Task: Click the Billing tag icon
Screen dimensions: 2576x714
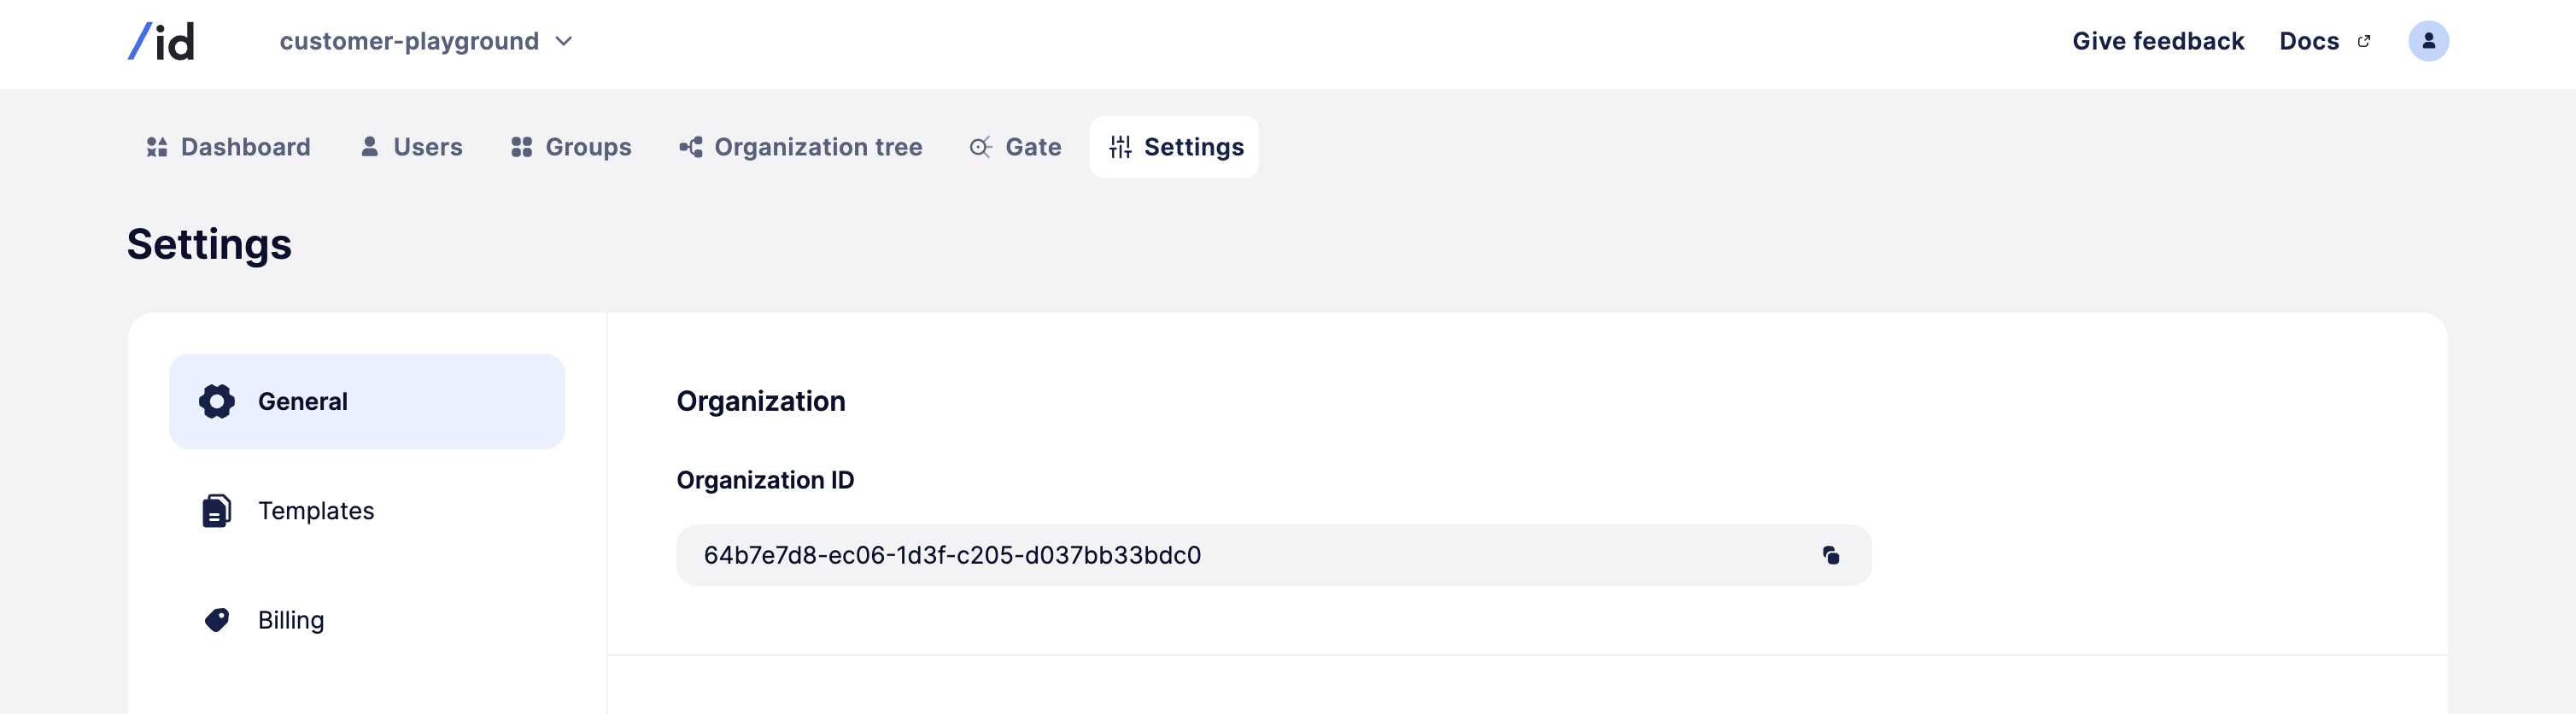Action: pyautogui.click(x=216, y=620)
